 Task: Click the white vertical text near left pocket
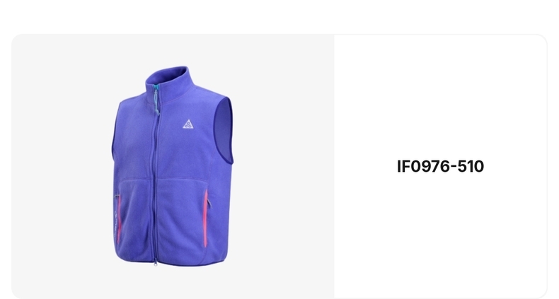(115, 225)
